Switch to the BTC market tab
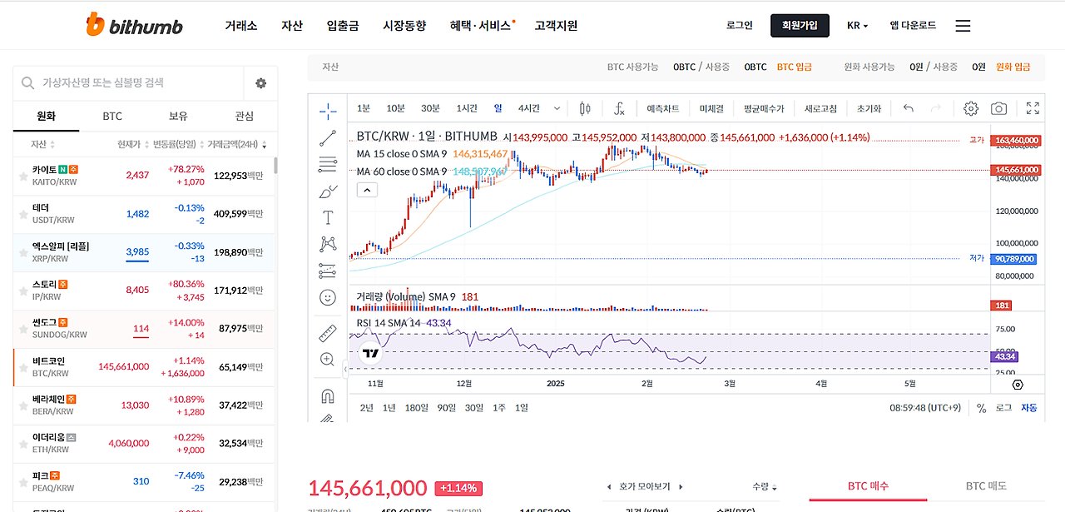The height and width of the screenshot is (512, 1065). pos(112,117)
